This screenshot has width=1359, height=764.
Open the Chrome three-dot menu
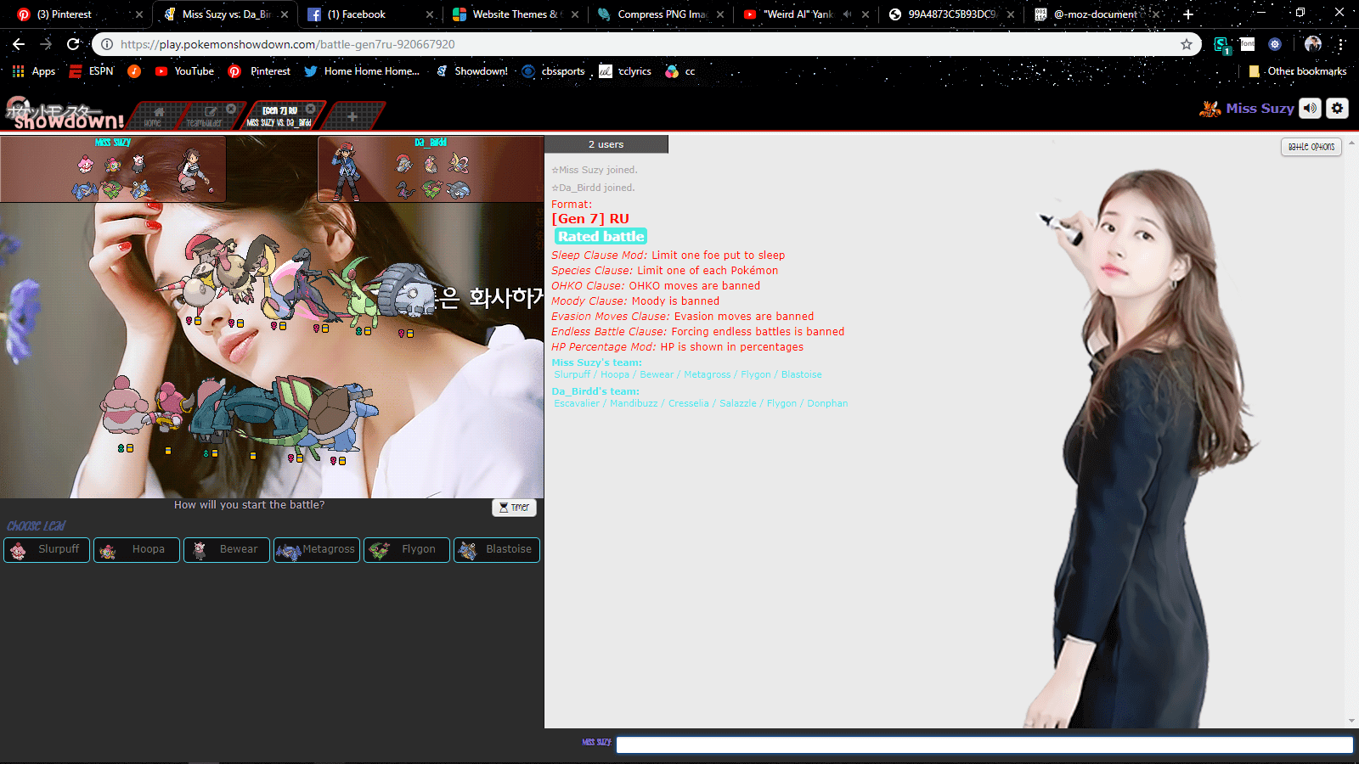1341,44
